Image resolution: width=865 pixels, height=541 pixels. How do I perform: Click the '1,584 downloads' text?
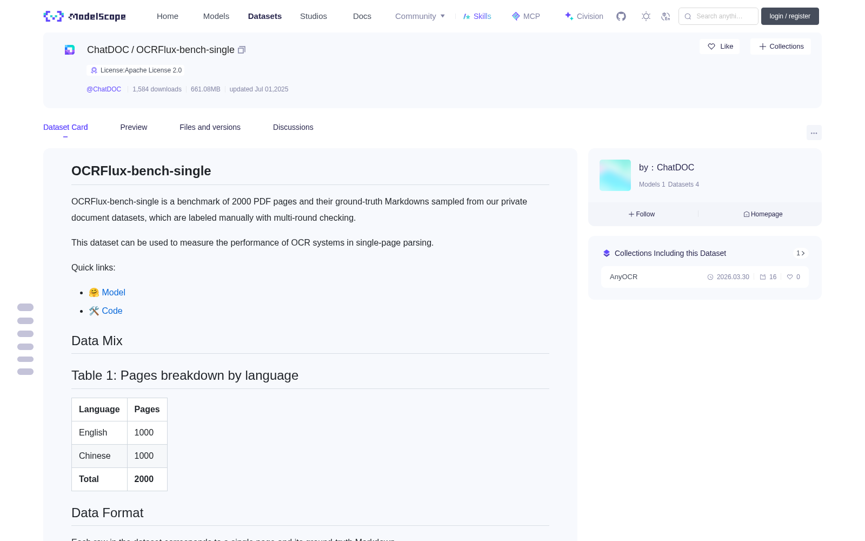(157, 89)
